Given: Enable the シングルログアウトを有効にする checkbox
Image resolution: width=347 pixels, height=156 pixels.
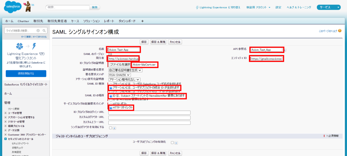Looking at the screenshot, I should tap(110, 128).
